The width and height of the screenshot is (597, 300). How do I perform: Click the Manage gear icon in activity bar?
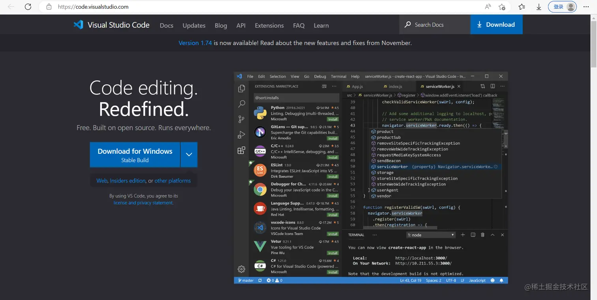click(241, 269)
